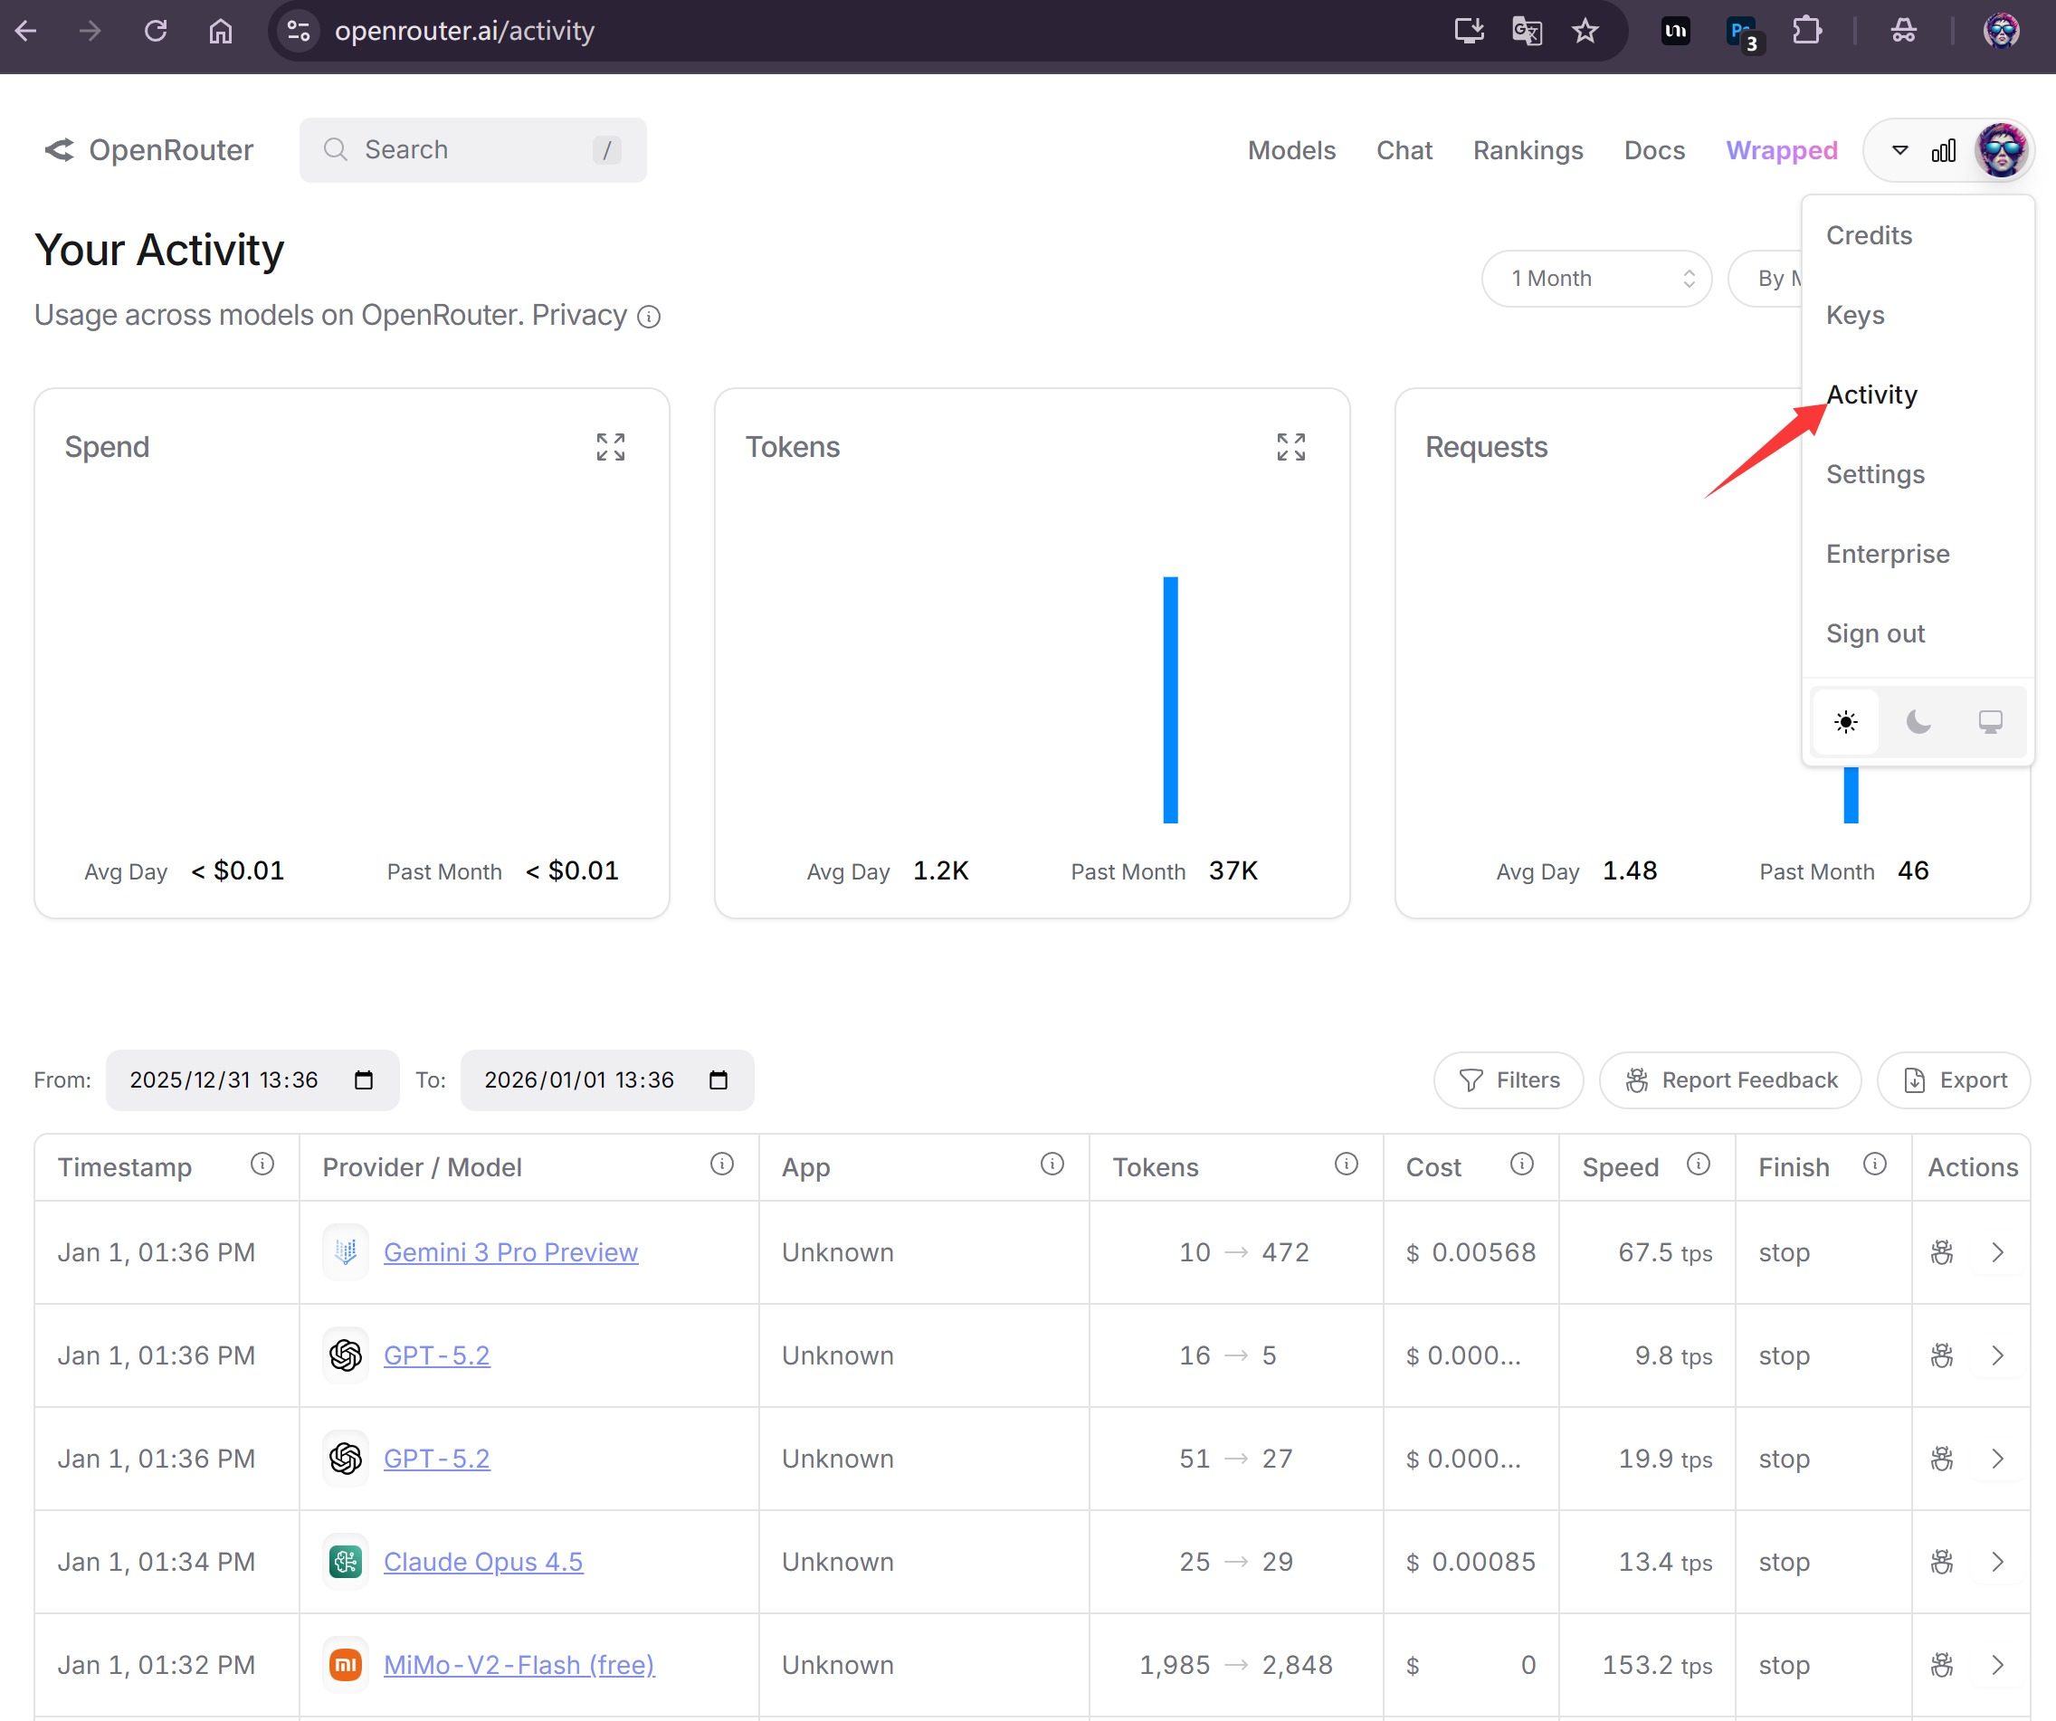Click the Export button

click(1954, 1079)
